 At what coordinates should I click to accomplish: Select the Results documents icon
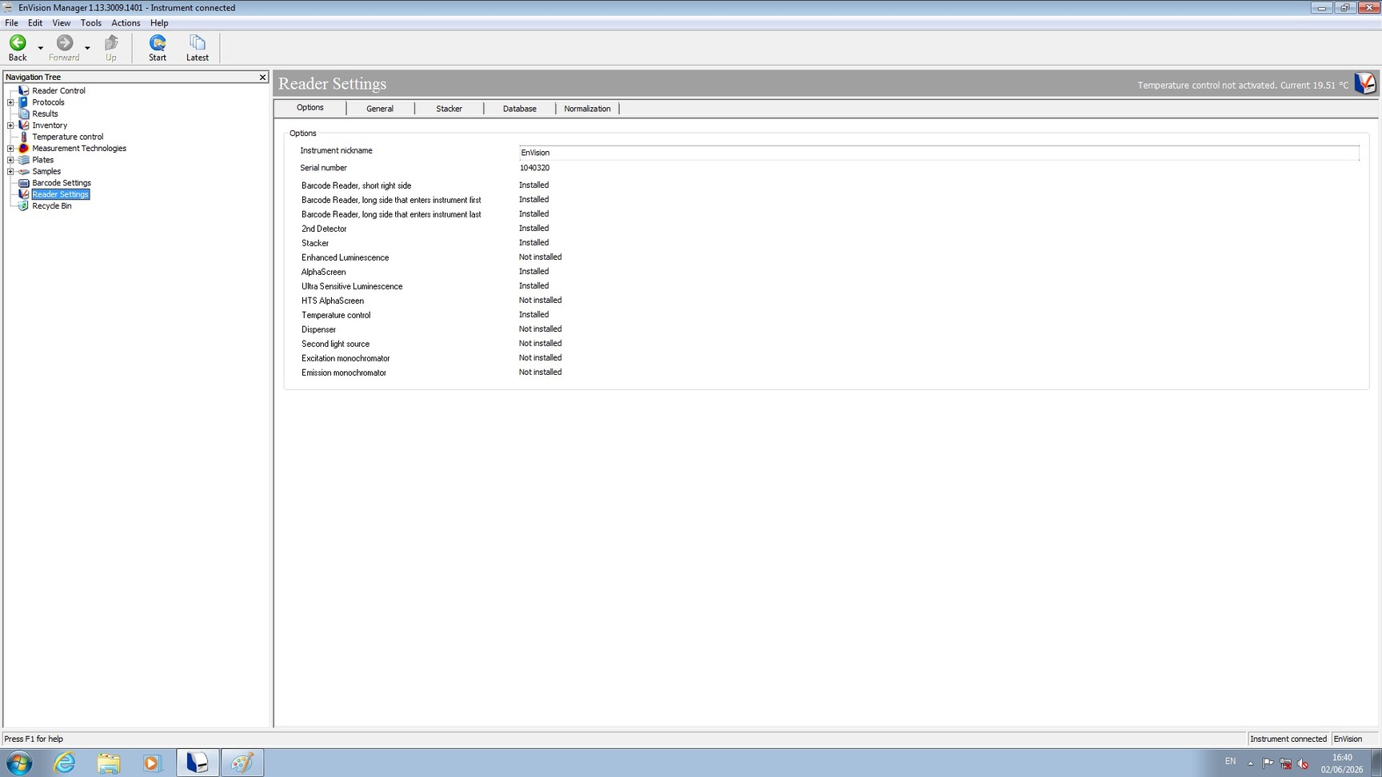[23, 114]
